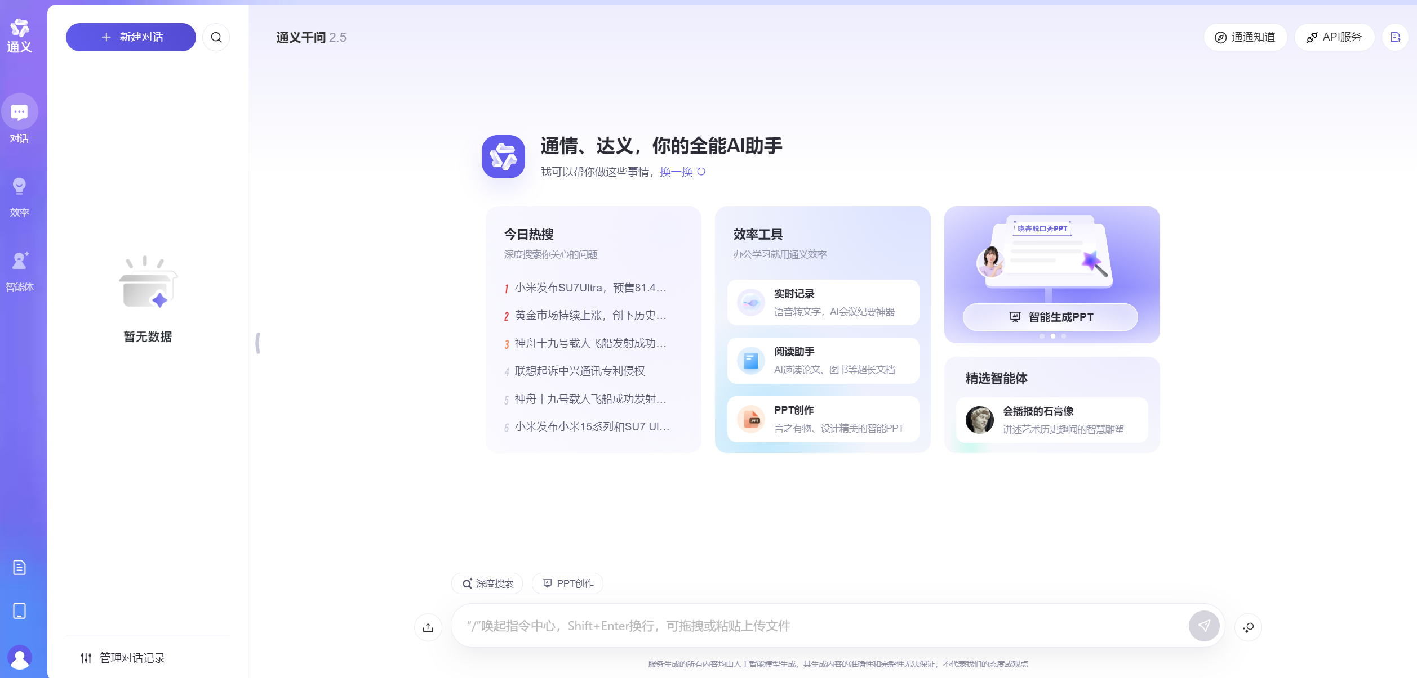Click the document icon in lower sidebar
Viewport: 1417px width, 678px height.
click(x=19, y=567)
